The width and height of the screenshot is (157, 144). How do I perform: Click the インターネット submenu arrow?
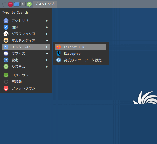47,47
